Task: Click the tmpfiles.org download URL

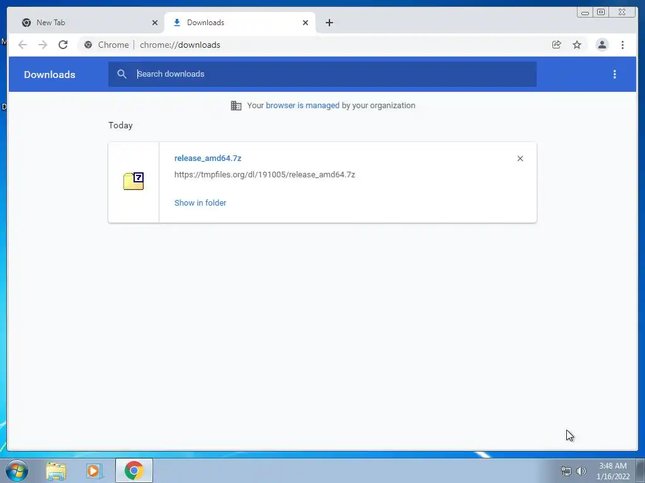Action: 265,175
